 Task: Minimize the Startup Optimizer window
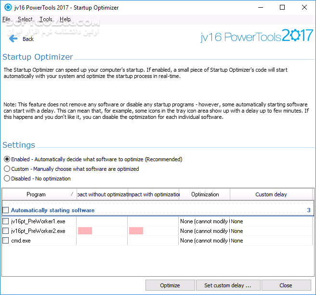tap(261, 8)
